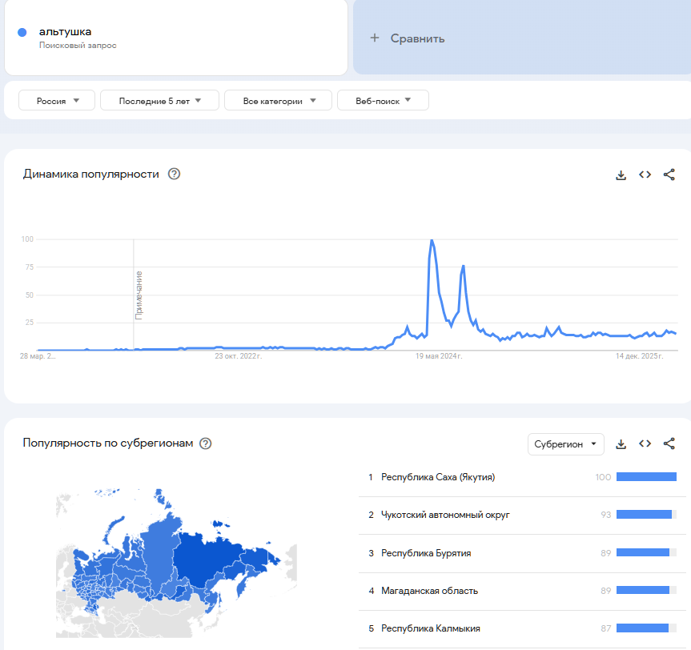Download the interest over time chart data
Viewport: 691px width, 650px height.
click(621, 175)
